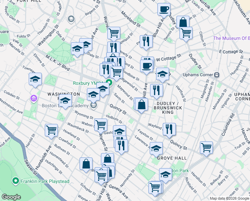250x201 pixels.
Task: Click the shopping cart marker above Roxbury YMCA
Action: 117,73
